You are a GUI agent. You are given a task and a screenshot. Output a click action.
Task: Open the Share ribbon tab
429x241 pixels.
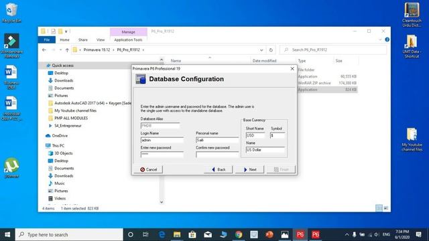coord(83,40)
